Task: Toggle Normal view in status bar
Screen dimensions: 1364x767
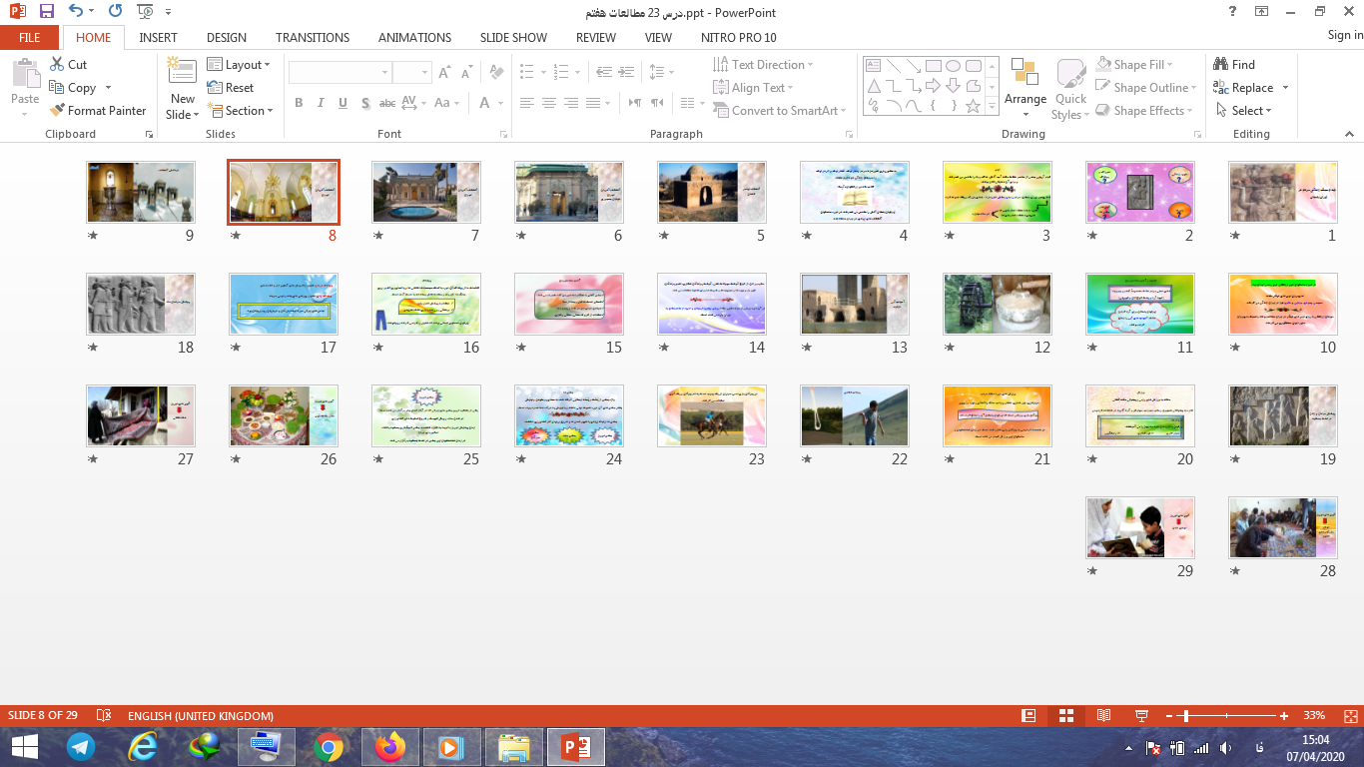Action: (1028, 716)
